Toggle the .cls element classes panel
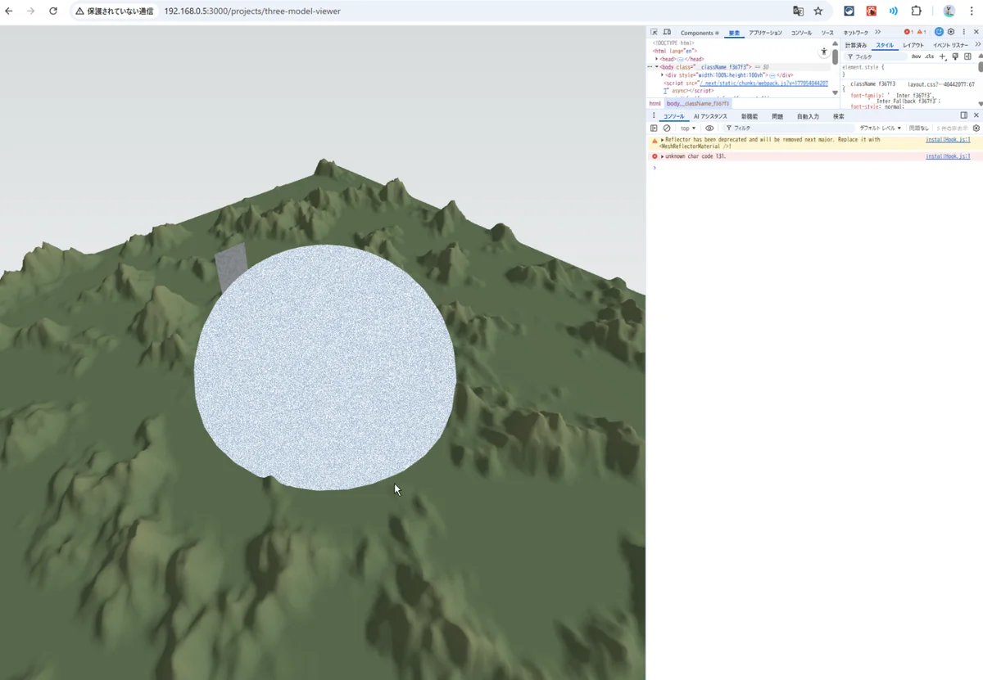 pos(929,56)
